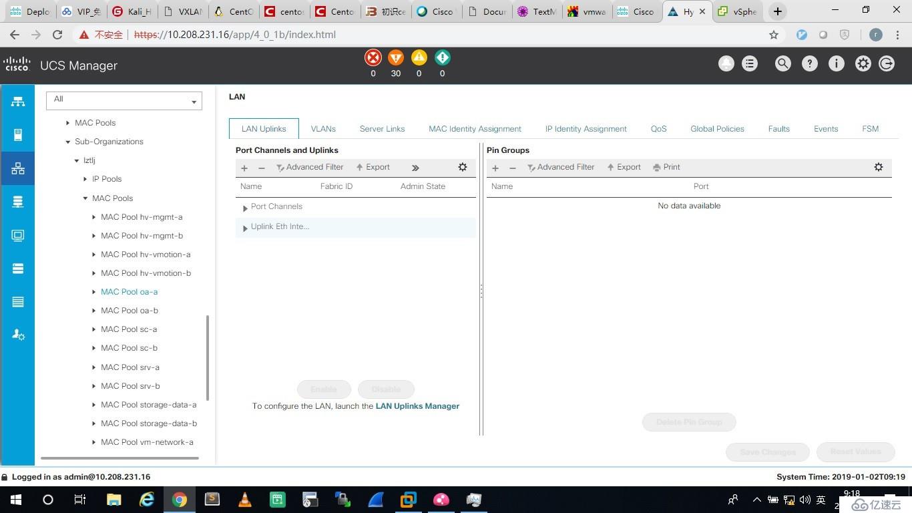Switch to the QoS tab
This screenshot has height=513, width=912.
tap(658, 129)
